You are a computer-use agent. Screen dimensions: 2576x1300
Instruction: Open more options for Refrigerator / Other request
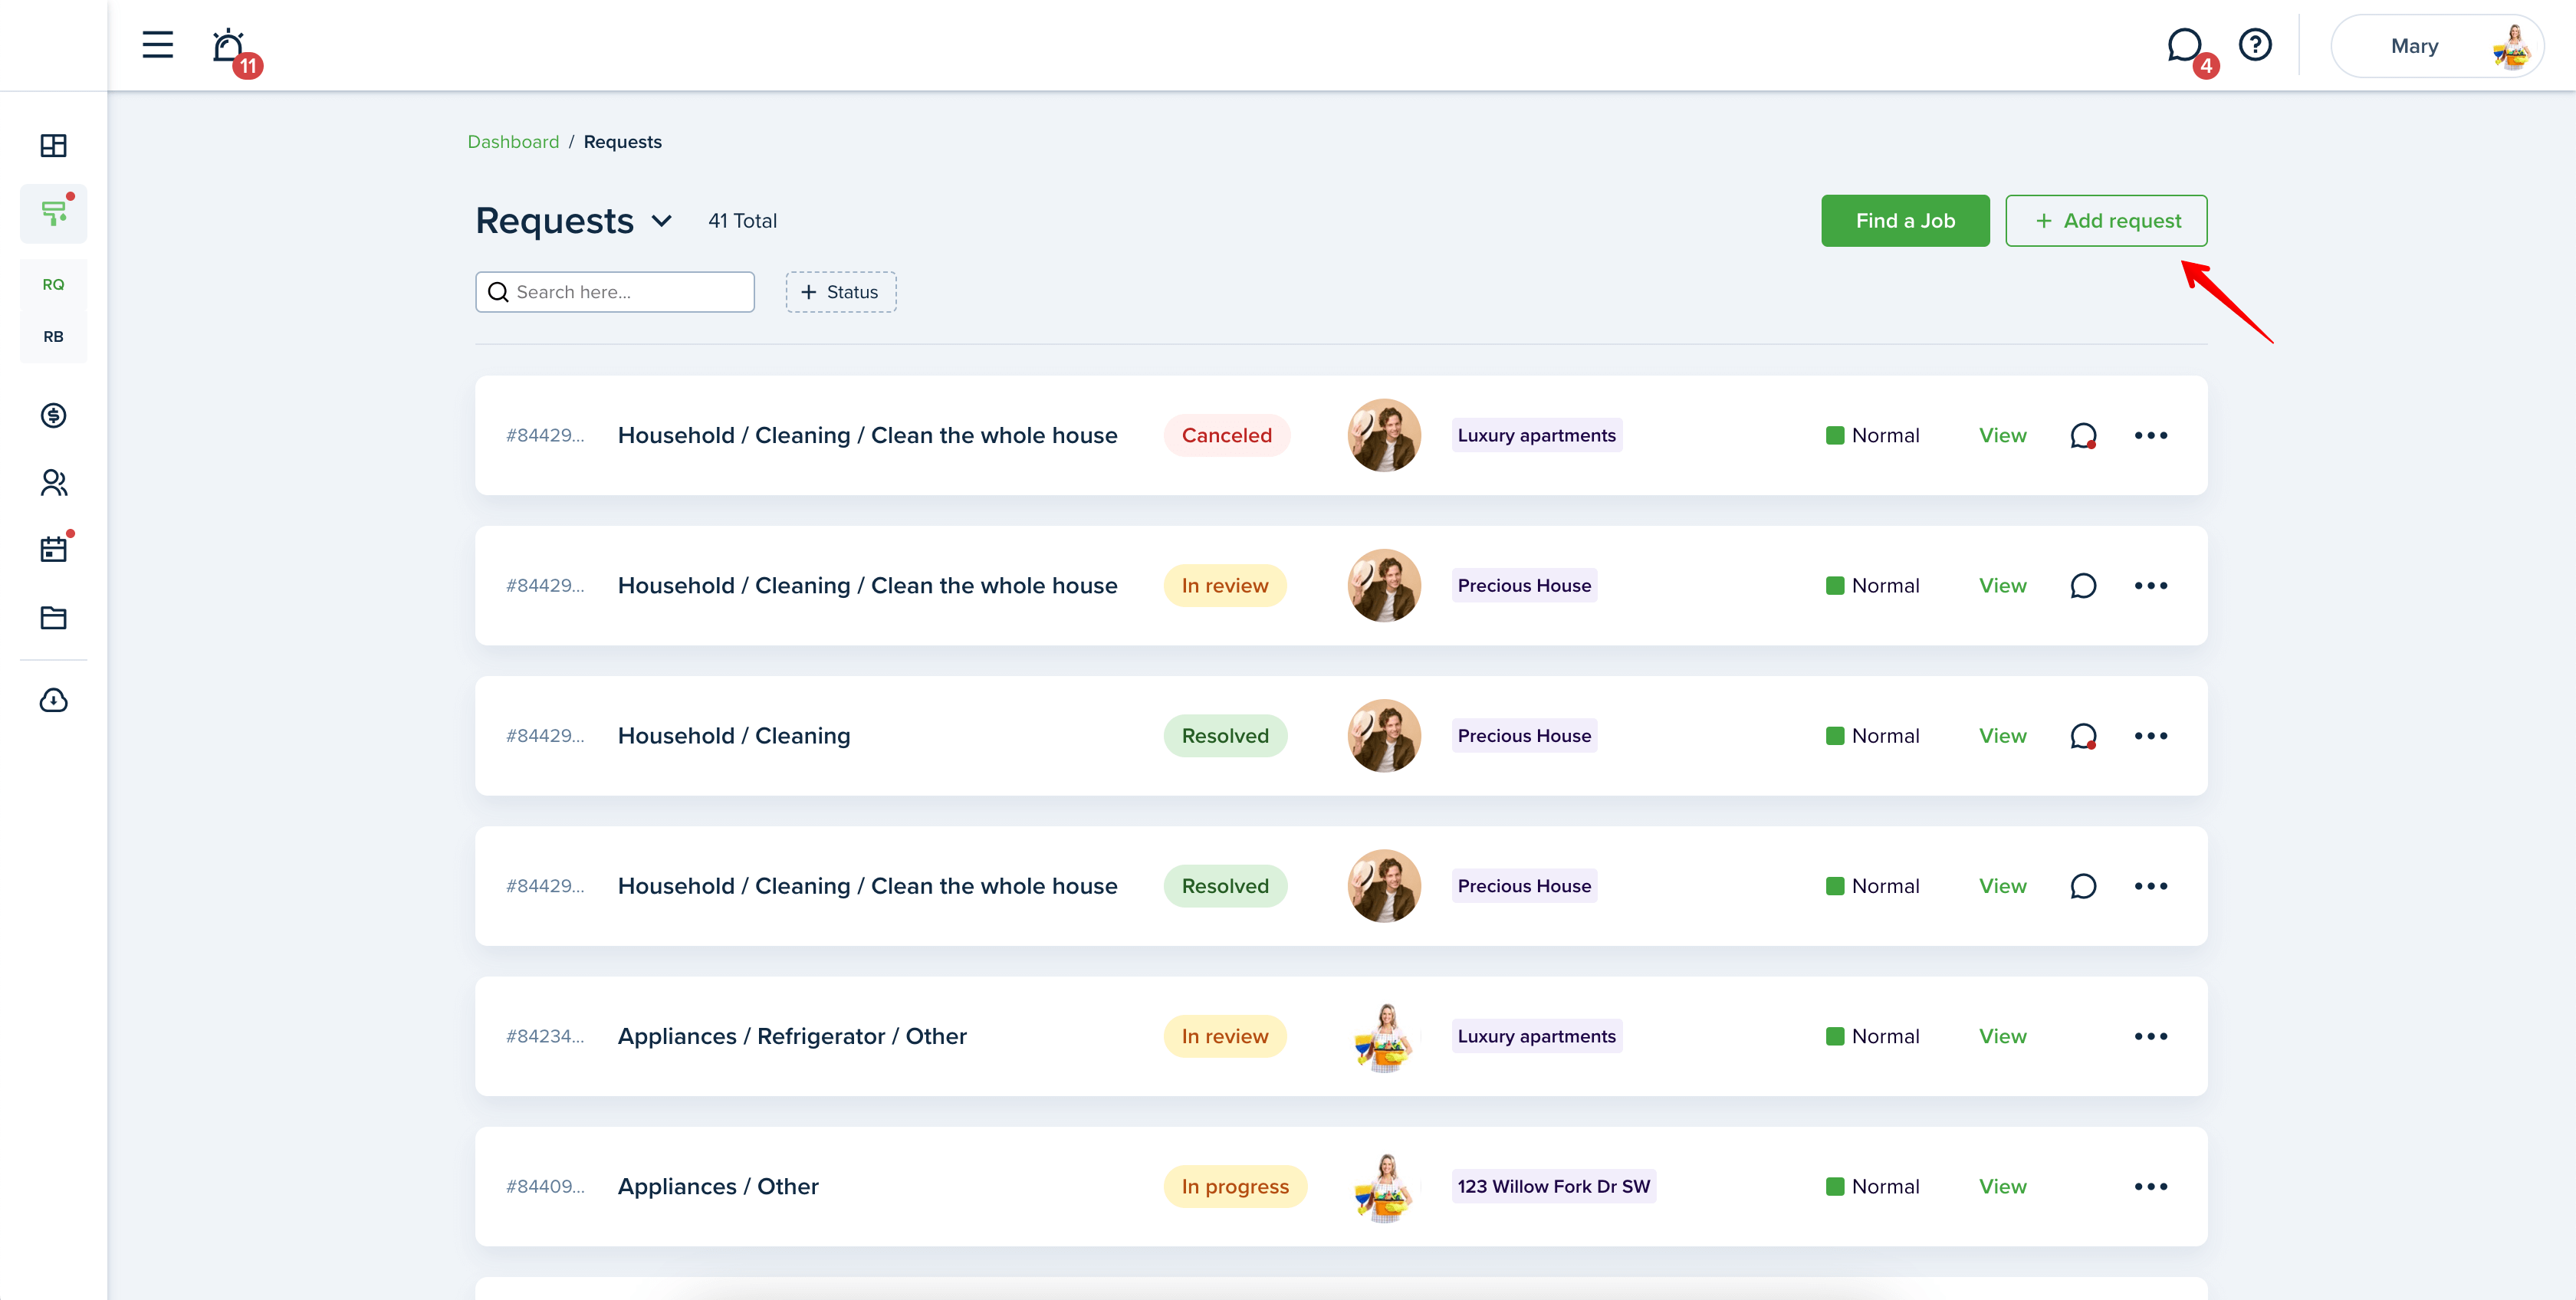[x=2151, y=1037]
